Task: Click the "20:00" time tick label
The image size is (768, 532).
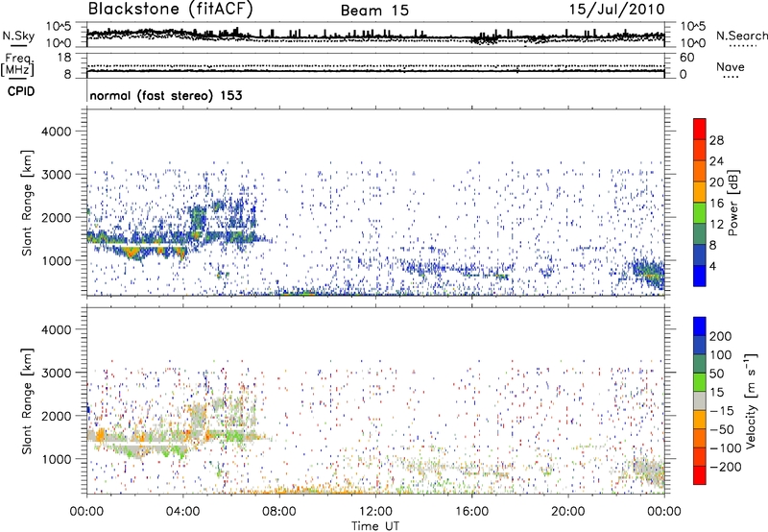Action: pyautogui.click(x=568, y=512)
